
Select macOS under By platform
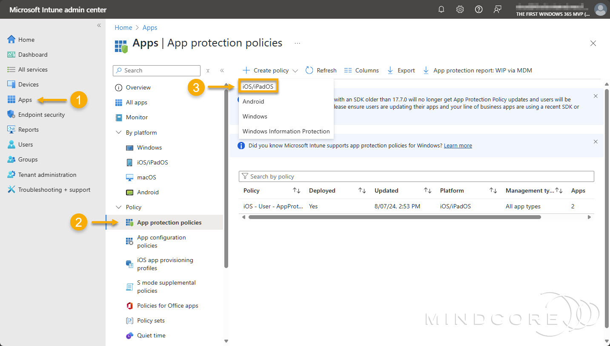pos(146,177)
